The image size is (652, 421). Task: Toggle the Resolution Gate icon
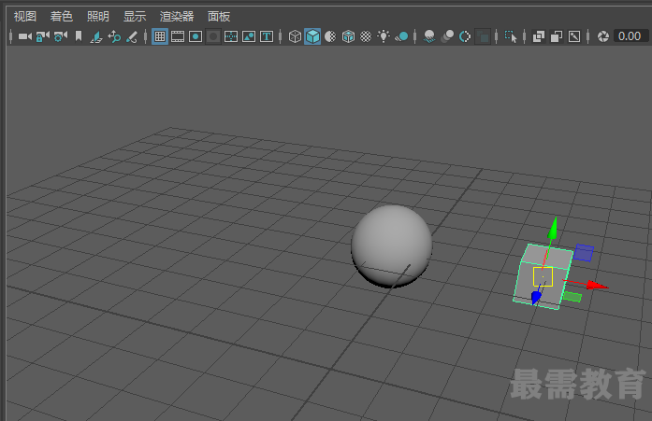click(x=196, y=36)
